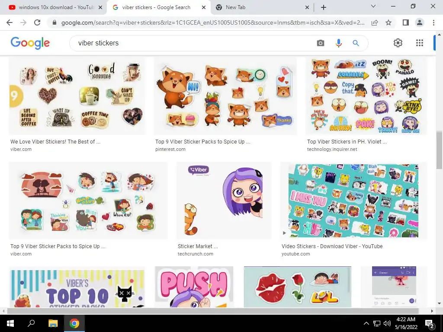
Task: Visit technology.inquirer.net source link
Action: tap(332, 149)
